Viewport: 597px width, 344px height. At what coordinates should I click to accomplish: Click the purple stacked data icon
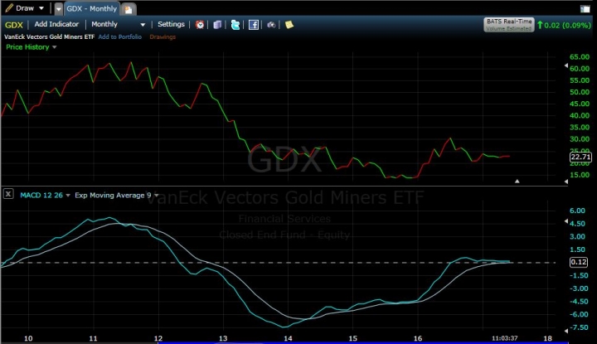coord(217,25)
